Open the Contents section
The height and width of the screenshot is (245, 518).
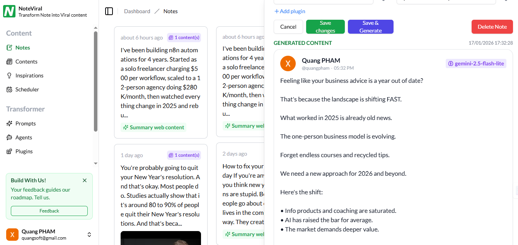(27, 61)
